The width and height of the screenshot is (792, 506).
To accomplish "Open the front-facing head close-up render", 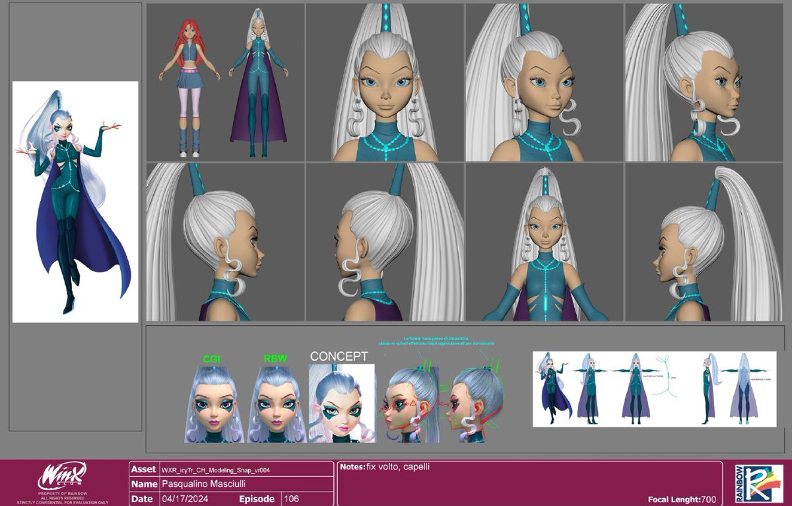I will 385,83.
